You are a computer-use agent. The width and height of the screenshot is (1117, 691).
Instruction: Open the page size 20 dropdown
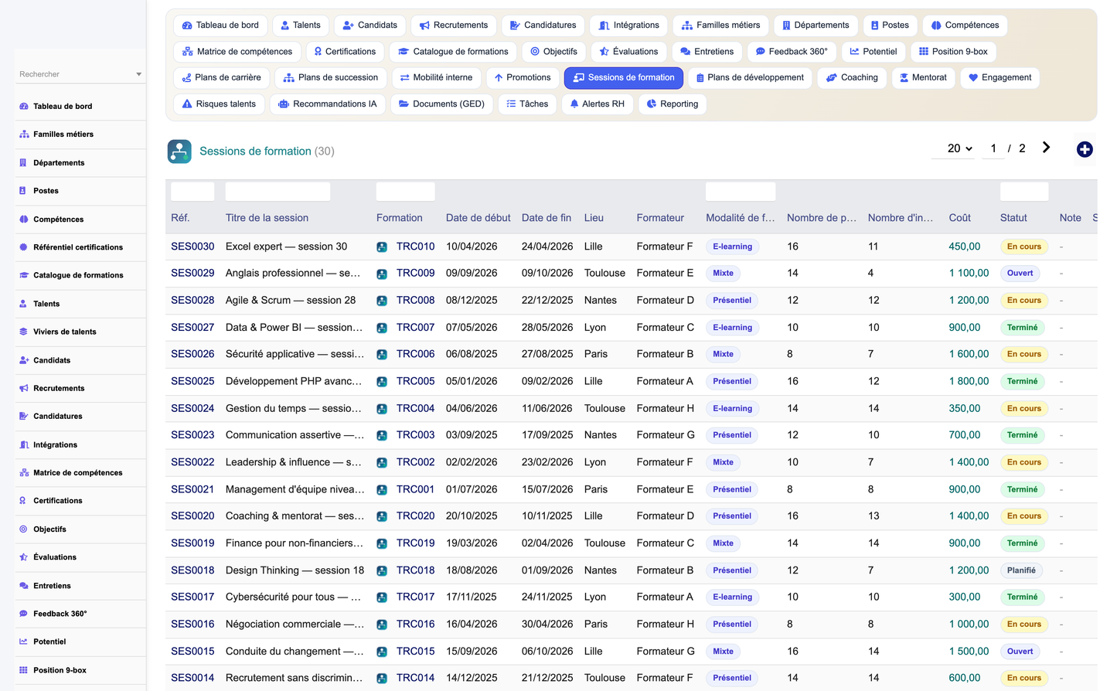click(959, 148)
